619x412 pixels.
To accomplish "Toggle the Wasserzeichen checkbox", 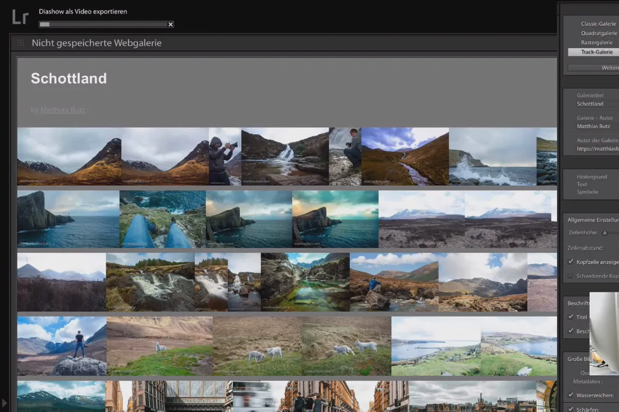I will point(571,396).
